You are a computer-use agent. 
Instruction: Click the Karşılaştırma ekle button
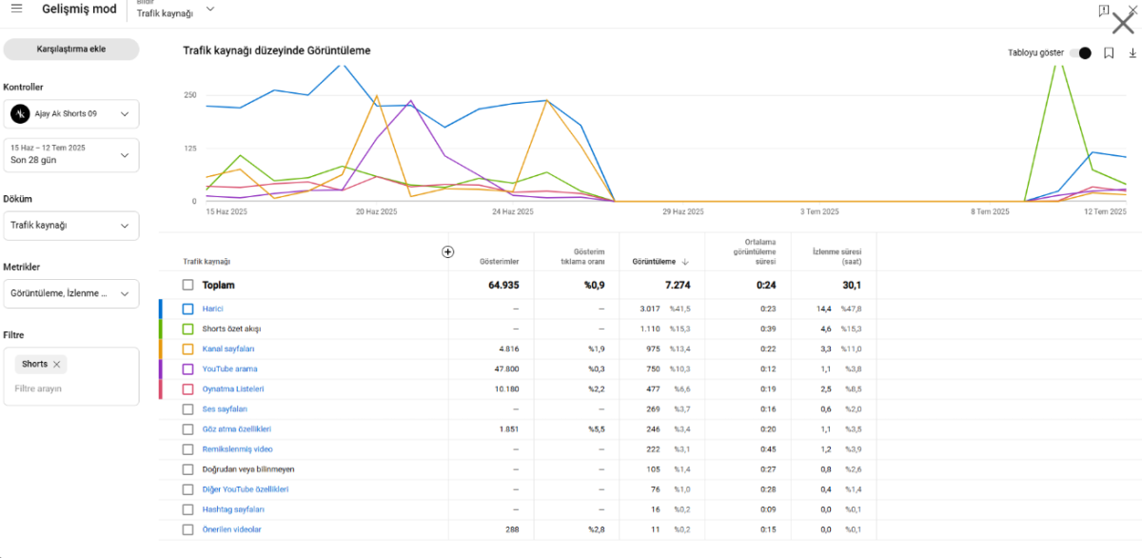tap(71, 50)
